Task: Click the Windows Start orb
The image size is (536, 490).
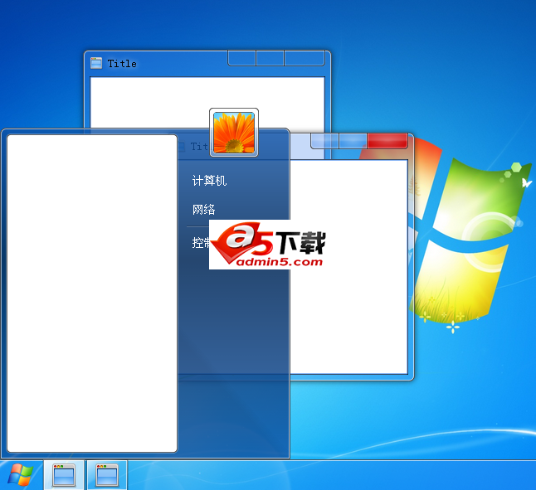Action: click(x=21, y=474)
